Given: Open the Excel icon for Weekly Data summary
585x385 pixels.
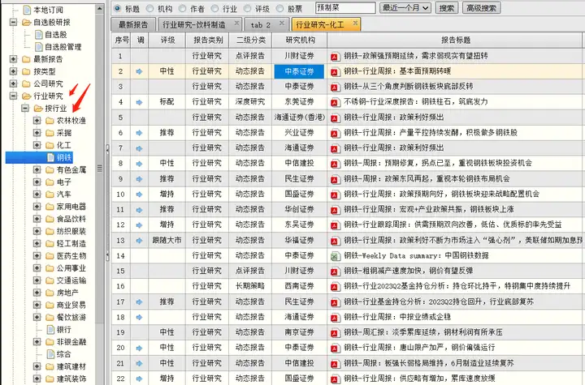Looking at the screenshot, I should tap(335, 256).
